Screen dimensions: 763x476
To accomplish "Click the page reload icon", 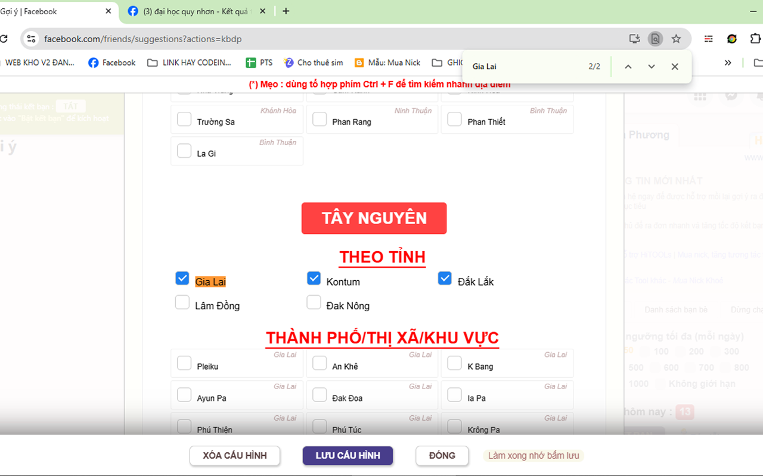I will click(5, 39).
